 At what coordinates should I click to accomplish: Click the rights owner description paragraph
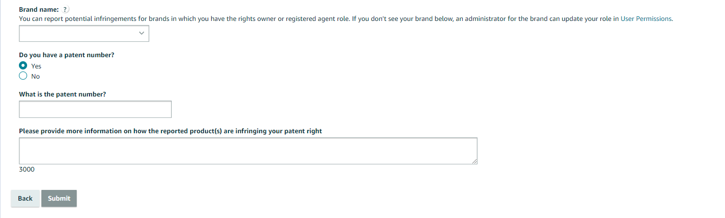click(317, 19)
